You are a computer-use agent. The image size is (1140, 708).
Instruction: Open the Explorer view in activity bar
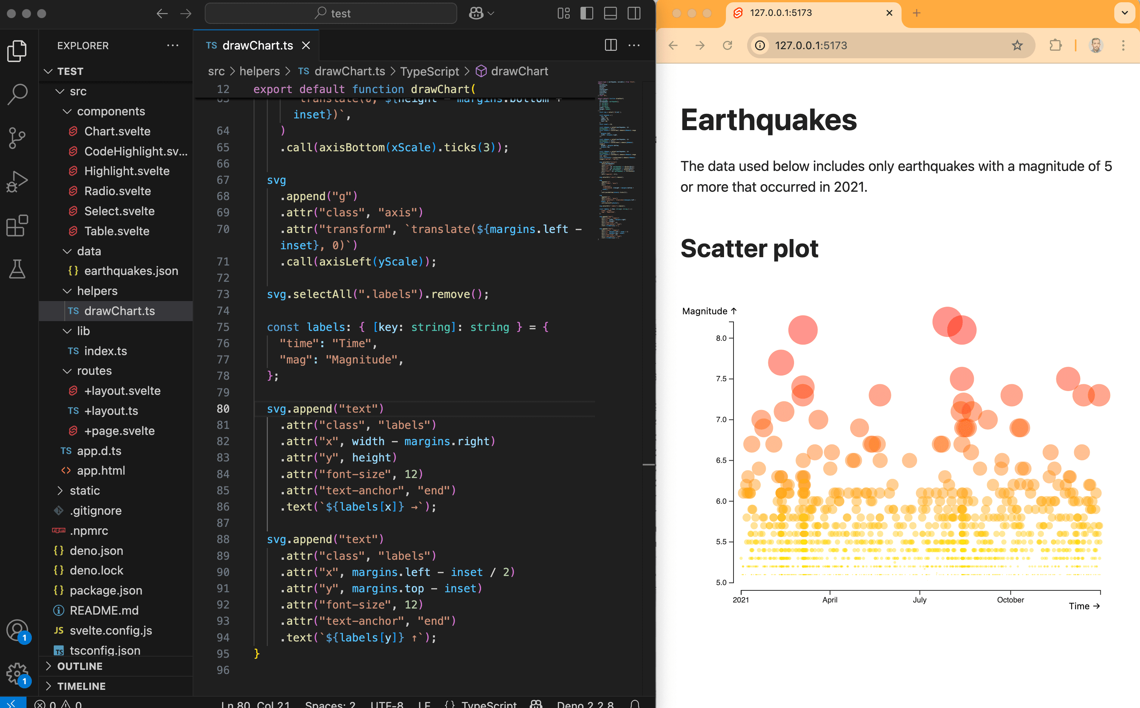17,51
